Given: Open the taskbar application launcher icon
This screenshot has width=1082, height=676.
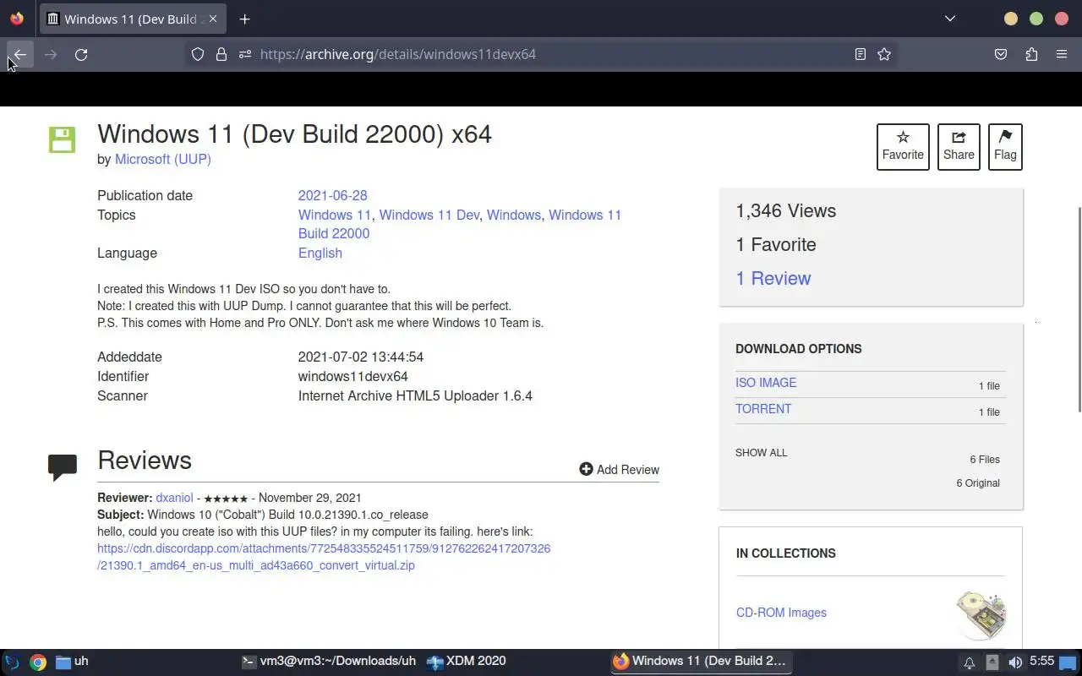Looking at the screenshot, I should [x=12, y=662].
